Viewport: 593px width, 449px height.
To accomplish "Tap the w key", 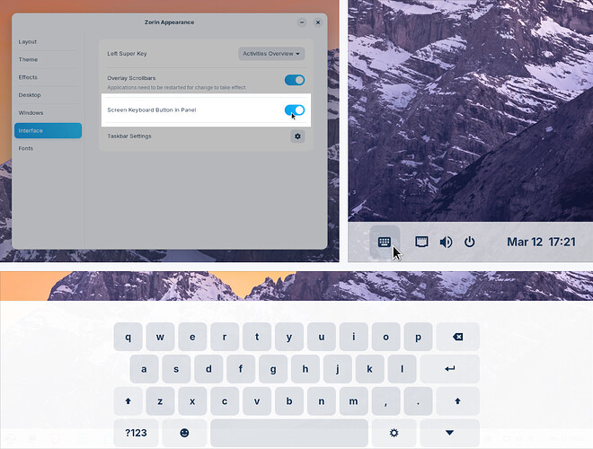I will [160, 337].
